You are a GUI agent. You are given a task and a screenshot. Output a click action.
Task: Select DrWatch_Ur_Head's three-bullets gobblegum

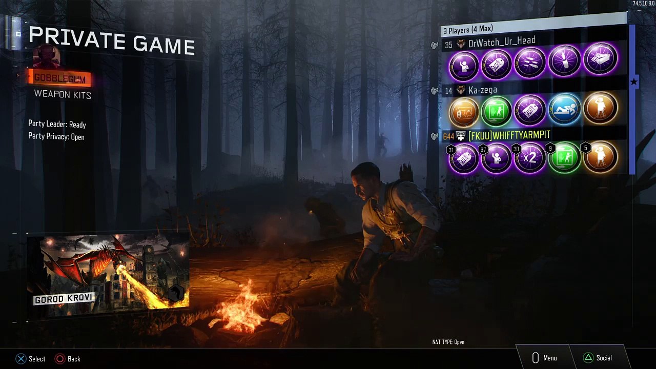point(530,63)
